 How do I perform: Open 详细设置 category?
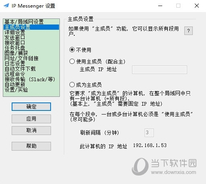(x=31, y=32)
